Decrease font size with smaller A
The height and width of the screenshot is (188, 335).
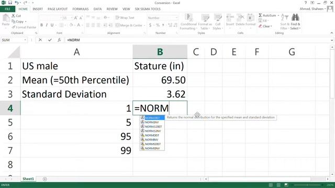click(81, 18)
